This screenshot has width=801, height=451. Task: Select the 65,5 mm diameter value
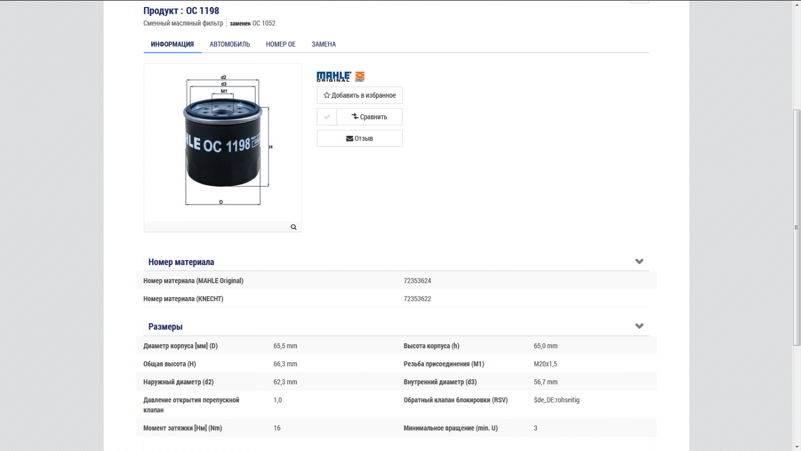285,346
